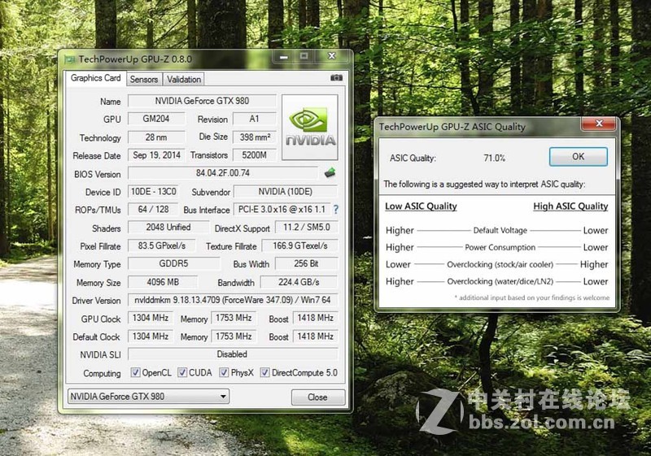The image size is (651, 456).
Task: Click the NVIDIA SLI field Disabled
Action: (x=233, y=354)
